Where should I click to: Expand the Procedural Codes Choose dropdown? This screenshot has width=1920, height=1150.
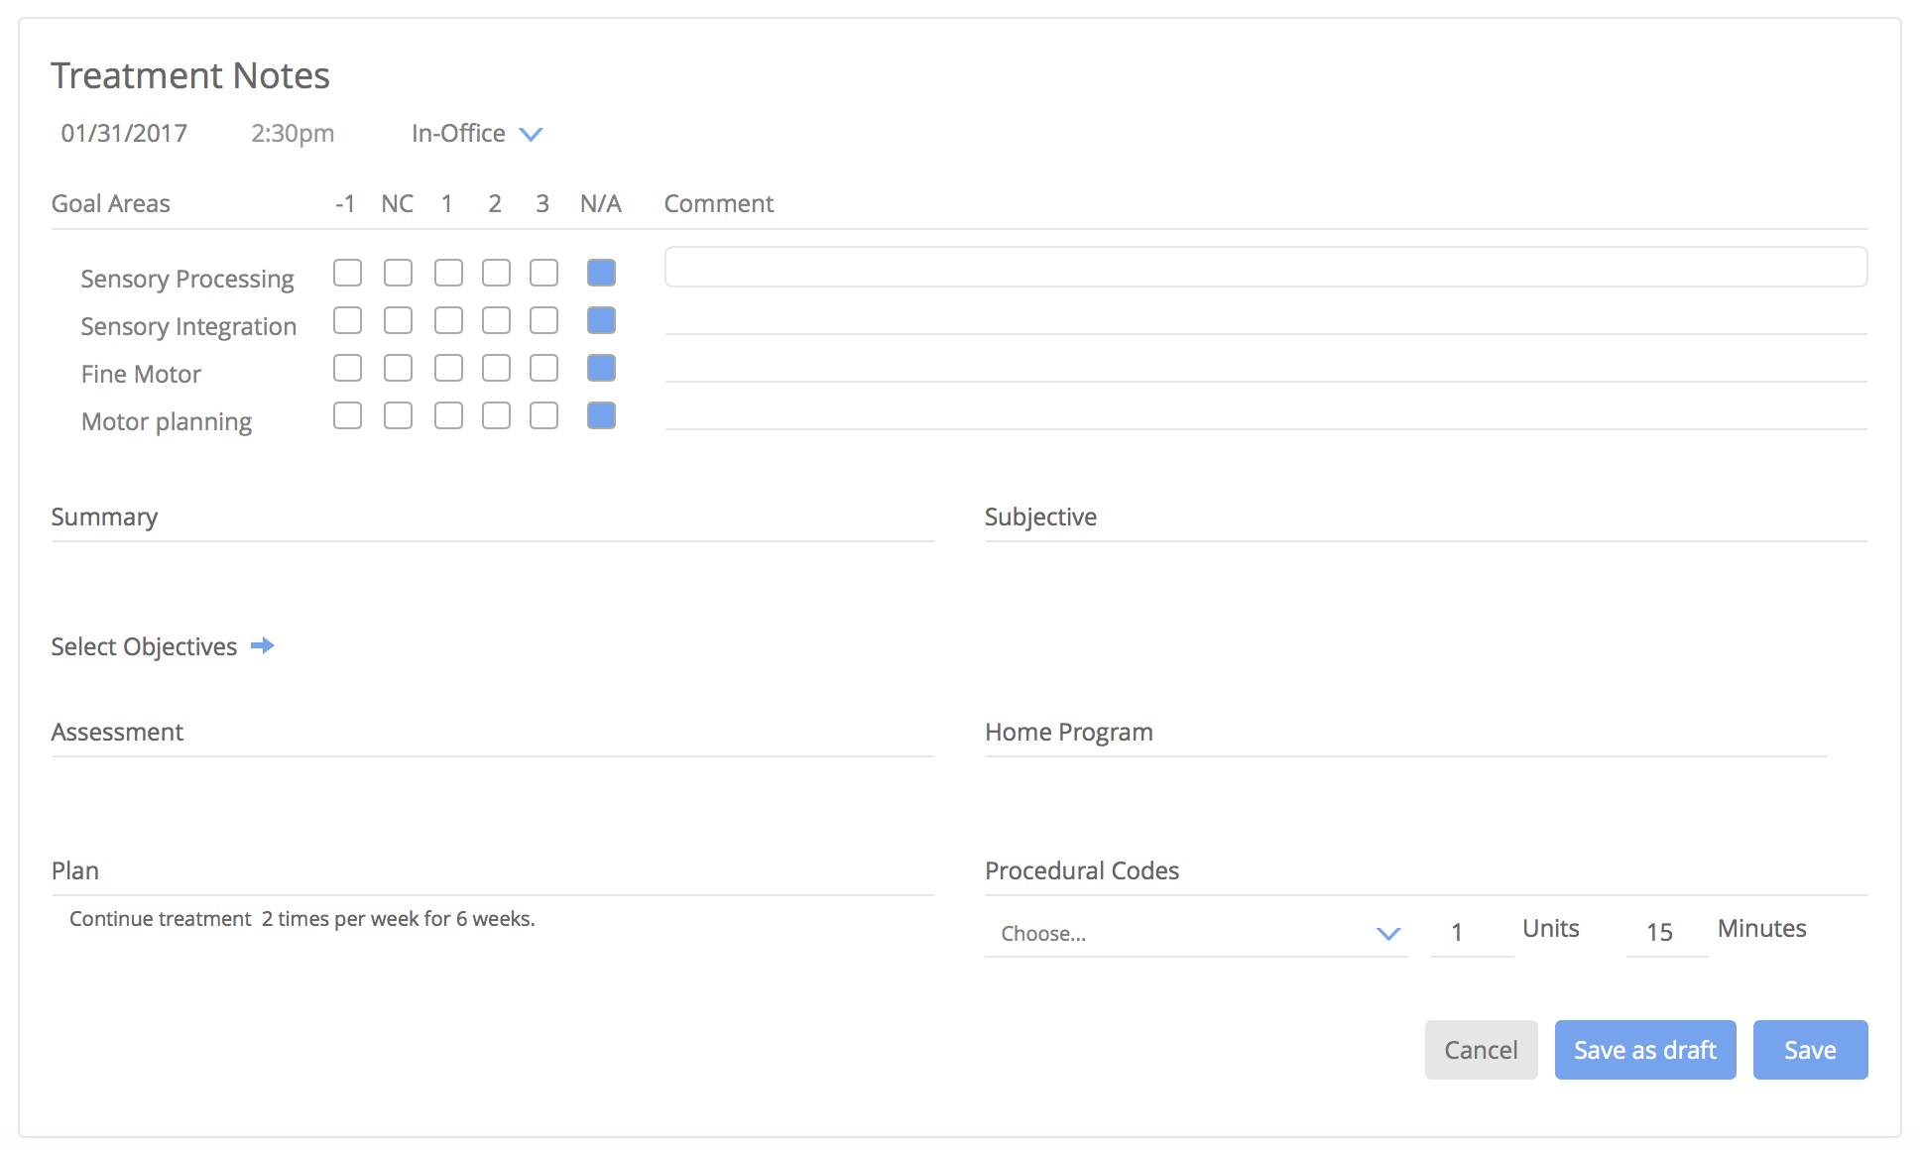tap(1195, 933)
